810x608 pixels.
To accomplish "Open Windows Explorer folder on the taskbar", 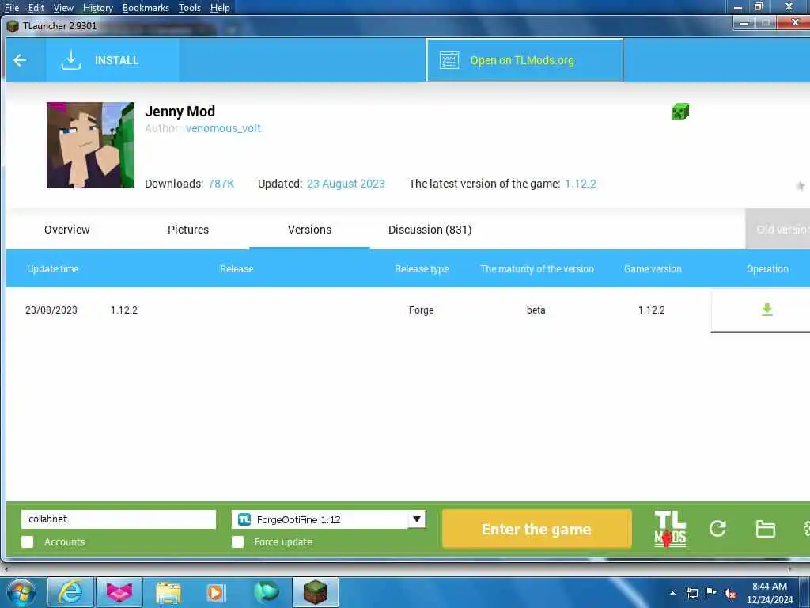I will tap(168, 592).
